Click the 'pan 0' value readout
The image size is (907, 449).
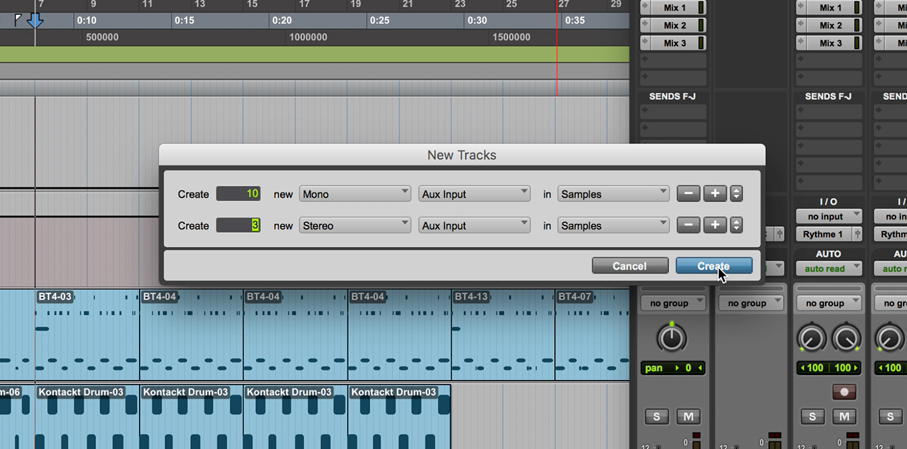673,368
